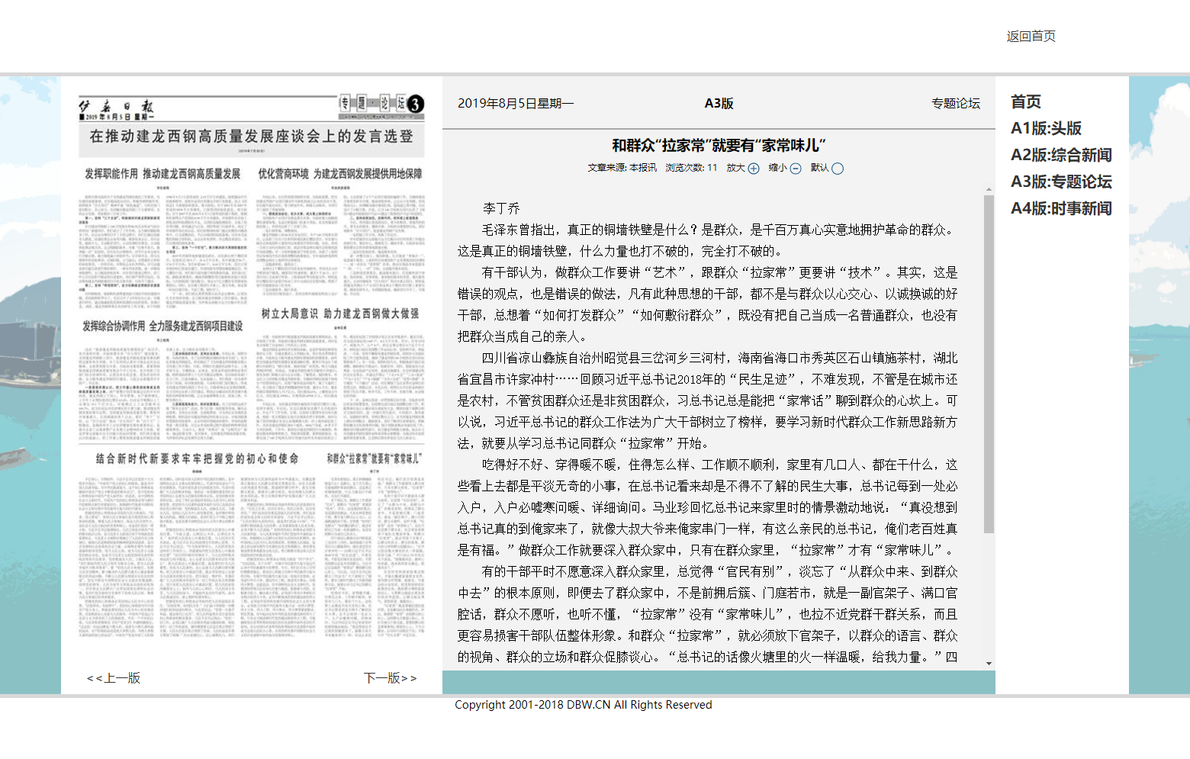Click the article scrollbar's up arrow
Viewport: 1190px width, 759px height.
coord(989,189)
